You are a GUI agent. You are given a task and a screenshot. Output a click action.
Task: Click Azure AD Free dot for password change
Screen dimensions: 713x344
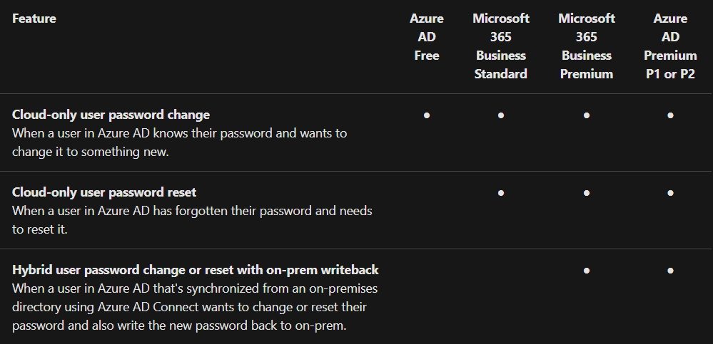427,115
